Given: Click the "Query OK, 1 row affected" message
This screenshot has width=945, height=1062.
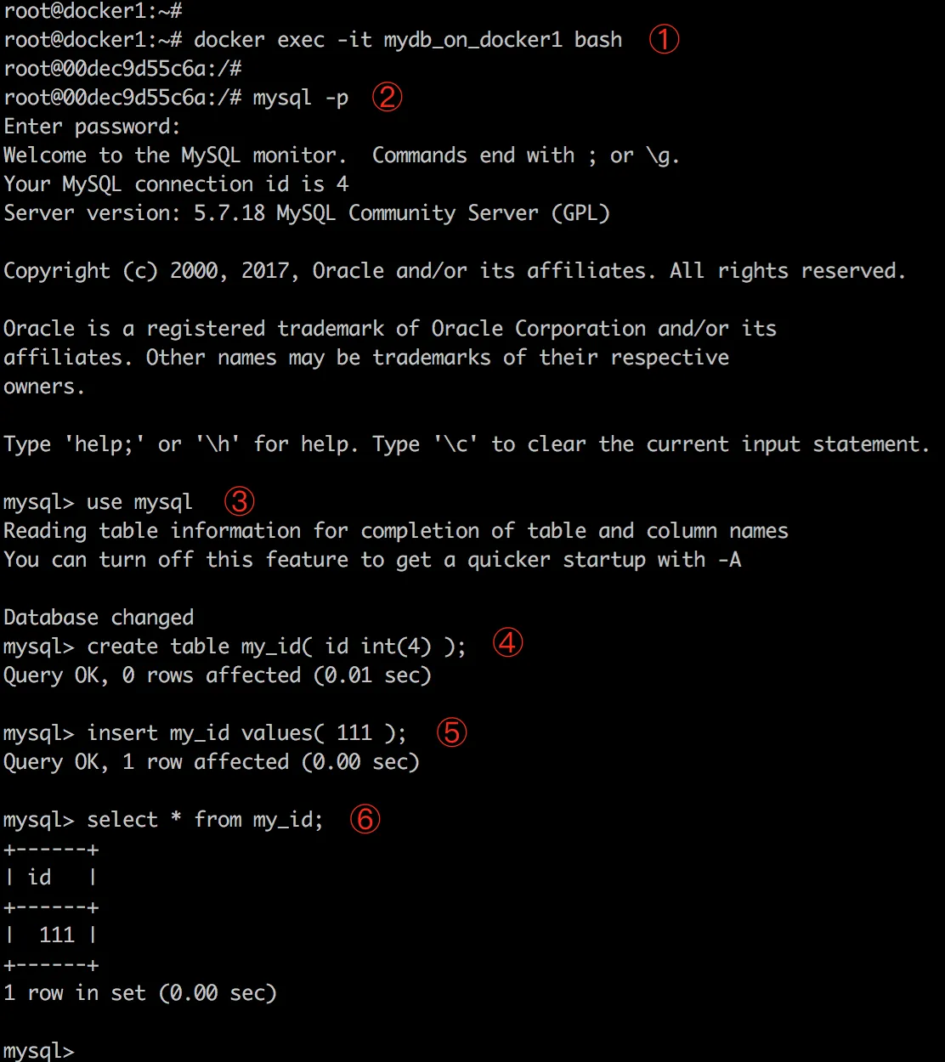Looking at the screenshot, I should 211,762.
